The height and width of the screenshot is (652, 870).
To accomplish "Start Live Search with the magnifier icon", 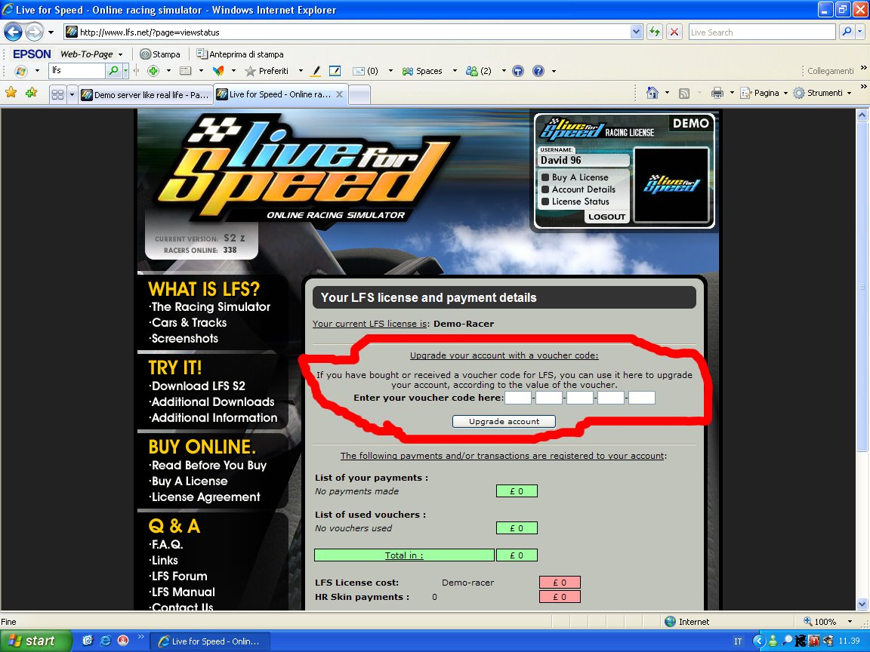I will 847,32.
